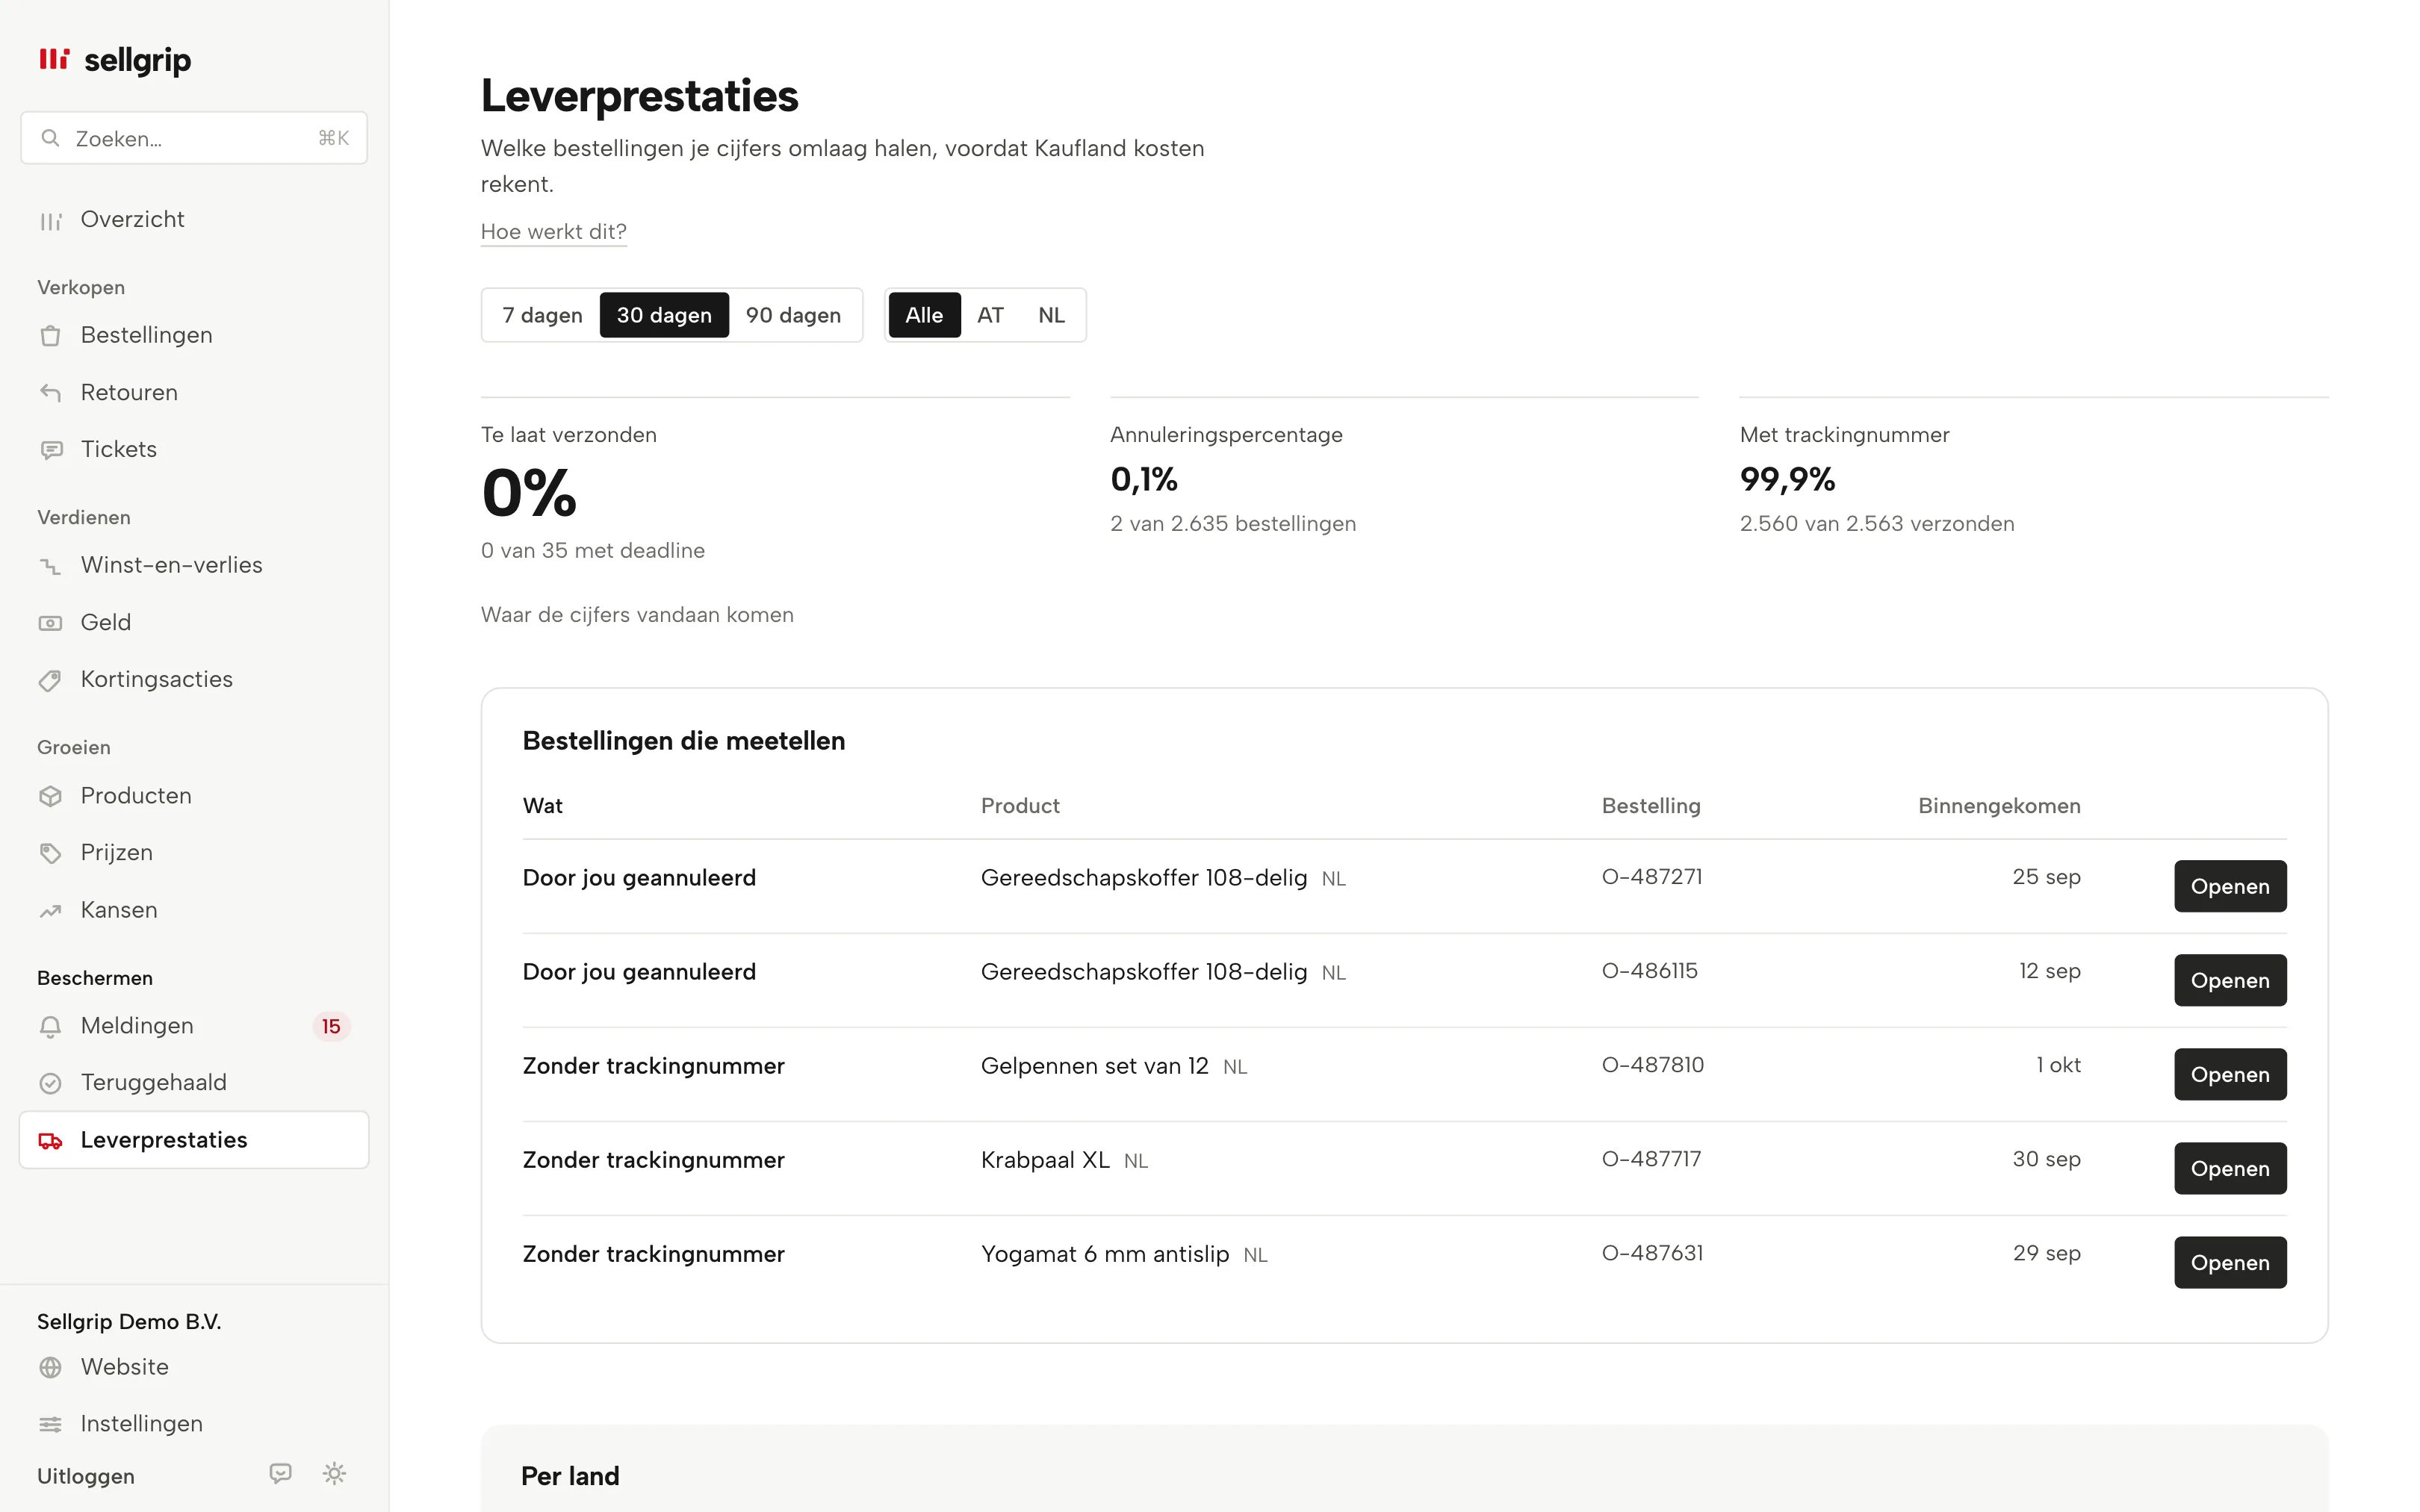Open order O-487271

pyautogui.click(x=2229, y=886)
